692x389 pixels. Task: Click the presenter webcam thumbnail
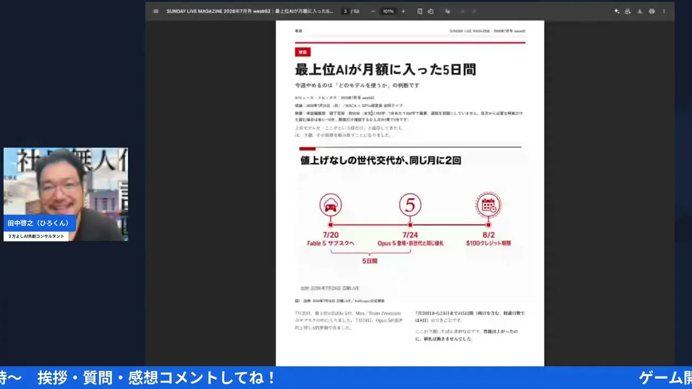coord(66,194)
